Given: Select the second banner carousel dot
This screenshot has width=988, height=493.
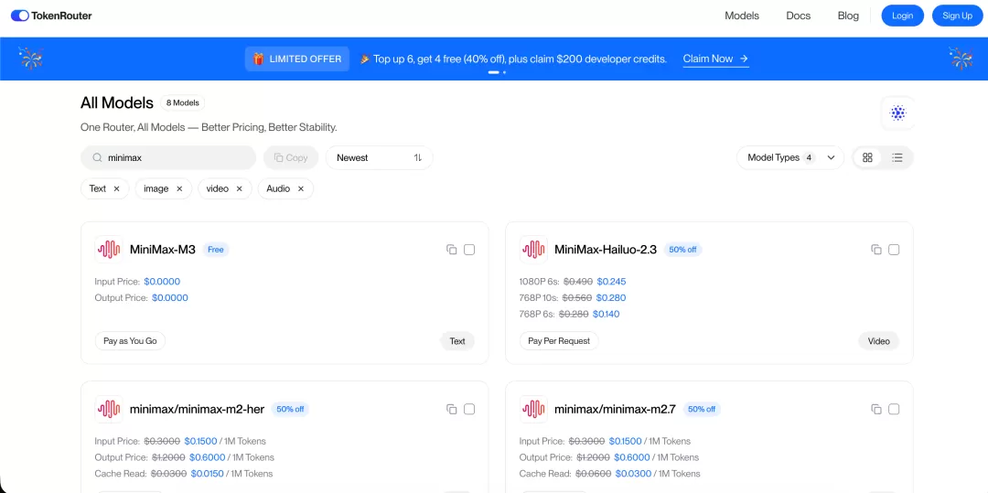Looking at the screenshot, I should pyautogui.click(x=504, y=72).
